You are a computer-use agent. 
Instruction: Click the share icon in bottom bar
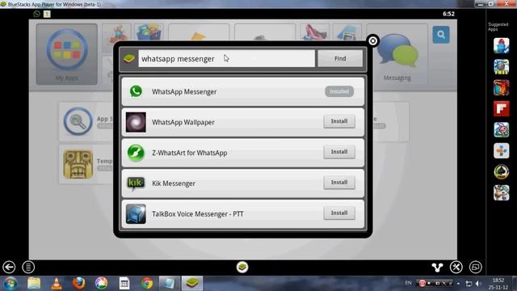[437, 268]
